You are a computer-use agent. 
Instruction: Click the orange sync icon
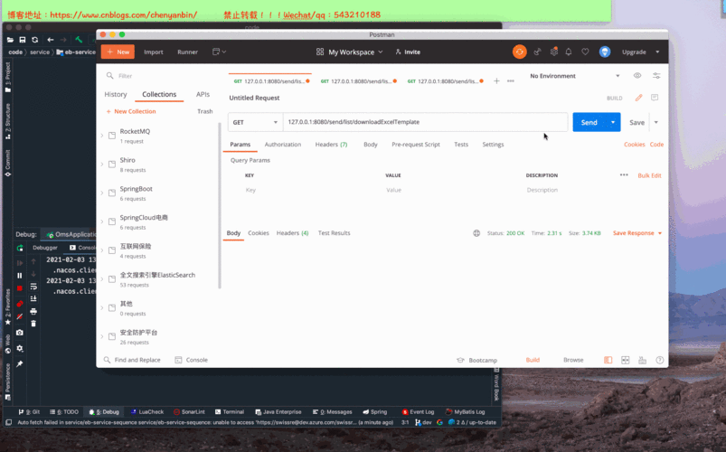tap(520, 52)
